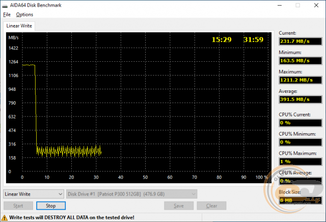326x222 pixels.
Task: Click the Current speed value 231.7 MB/s
Action: [x=300, y=41]
